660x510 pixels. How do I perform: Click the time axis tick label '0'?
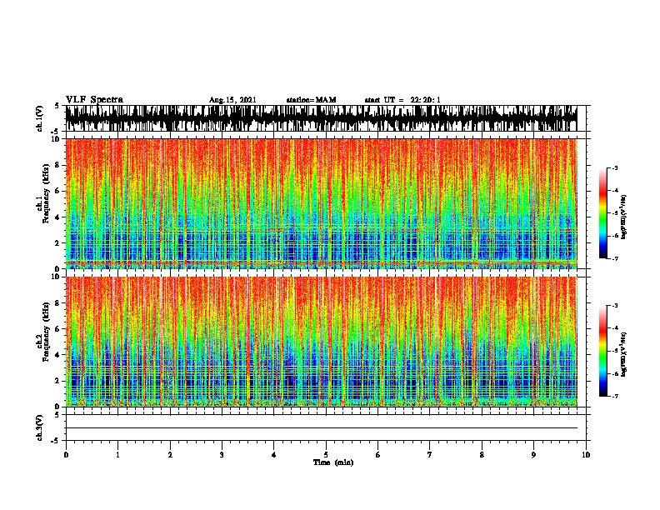66,455
